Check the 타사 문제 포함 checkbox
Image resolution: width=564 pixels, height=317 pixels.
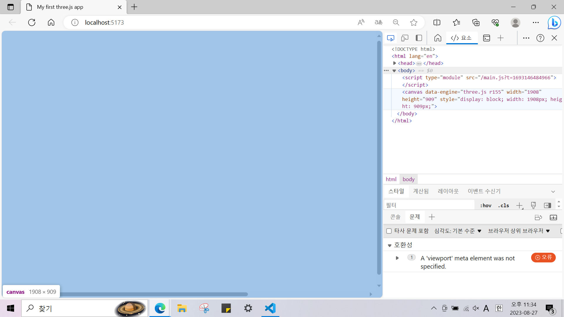[x=389, y=231]
